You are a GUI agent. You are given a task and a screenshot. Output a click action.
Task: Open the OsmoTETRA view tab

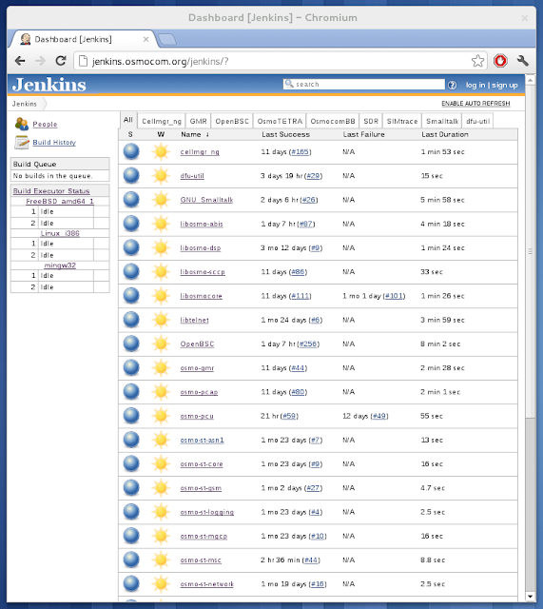click(x=280, y=121)
